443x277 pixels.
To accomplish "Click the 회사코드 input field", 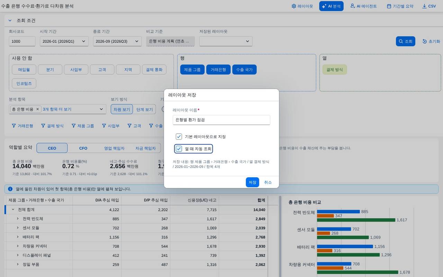I will tap(22, 41).
